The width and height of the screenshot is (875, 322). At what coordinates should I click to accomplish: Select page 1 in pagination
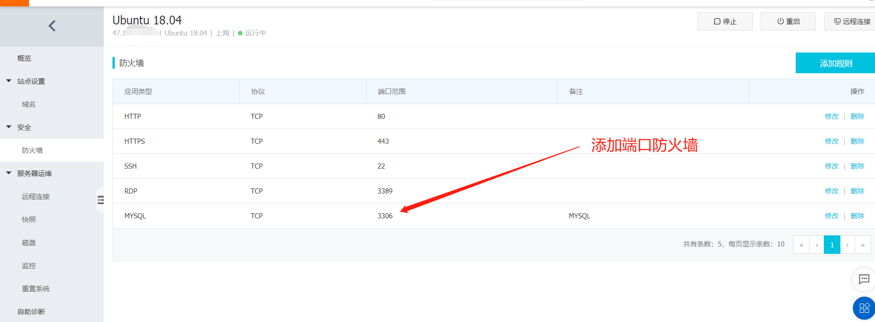pyautogui.click(x=832, y=245)
